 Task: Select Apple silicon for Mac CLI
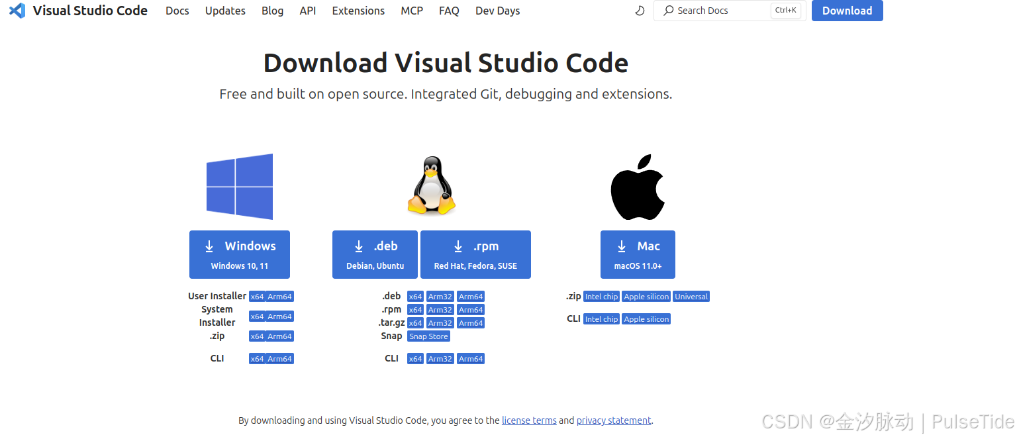click(x=646, y=319)
